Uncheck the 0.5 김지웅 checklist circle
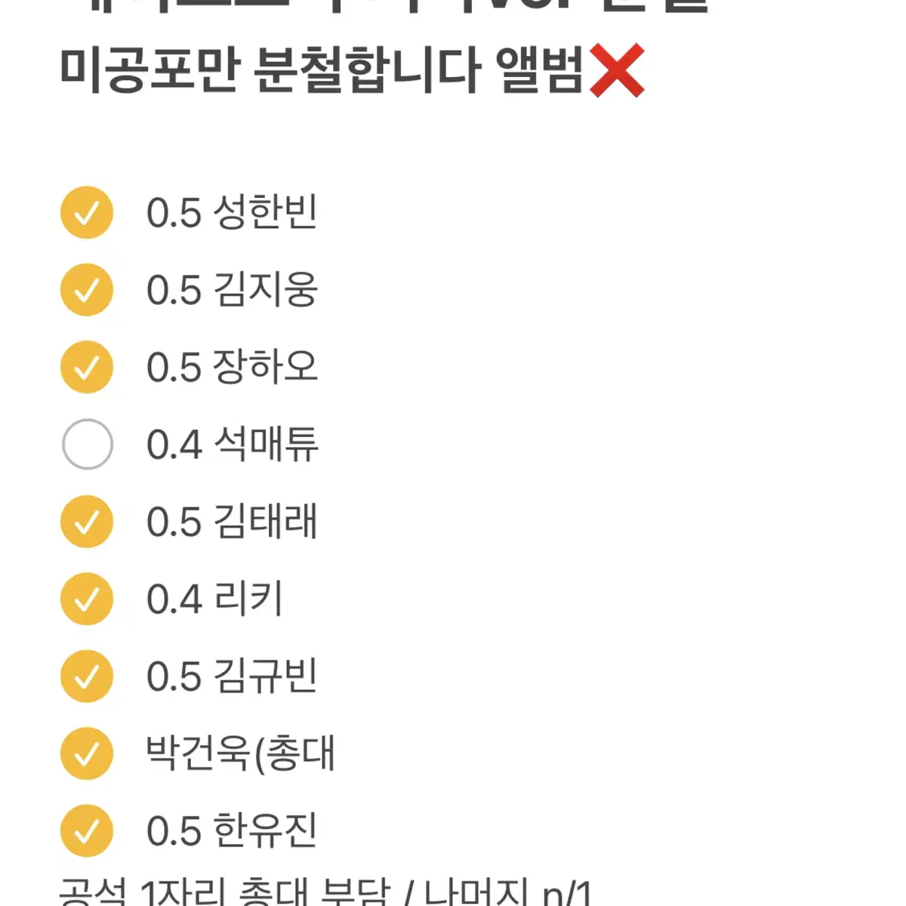Screen dimensions: 906x906 click(87, 290)
